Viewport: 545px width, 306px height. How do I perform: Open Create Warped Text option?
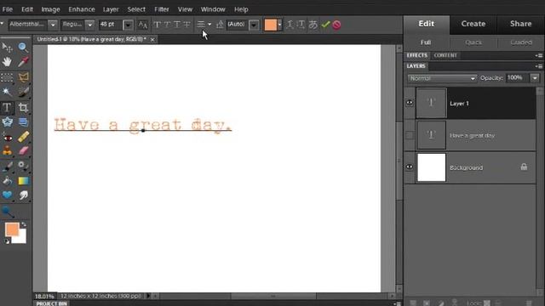pos(290,25)
